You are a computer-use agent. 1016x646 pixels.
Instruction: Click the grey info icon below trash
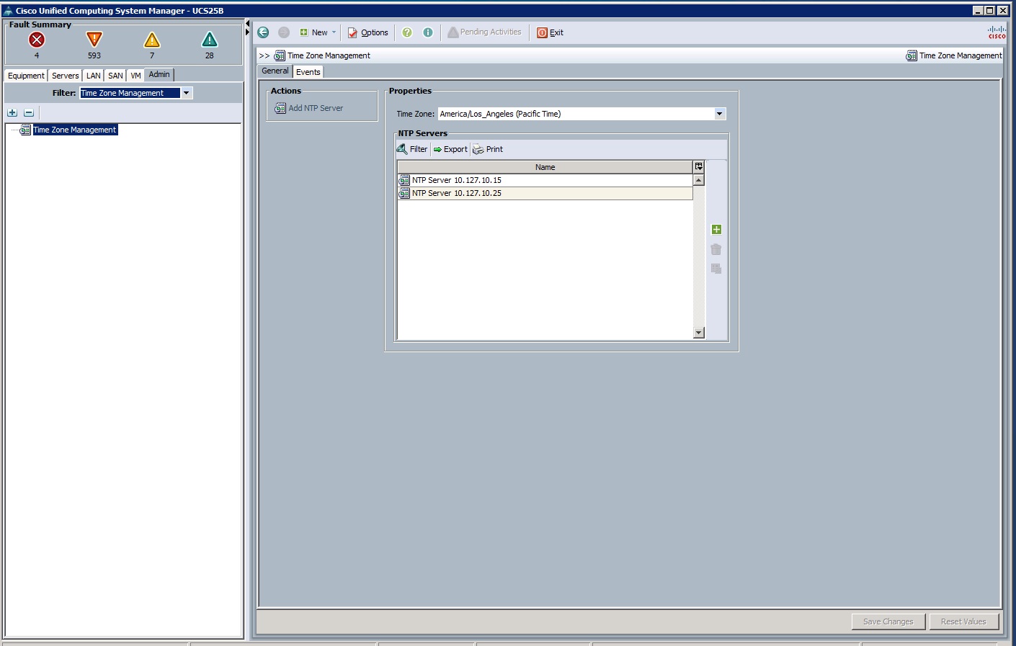coord(716,269)
